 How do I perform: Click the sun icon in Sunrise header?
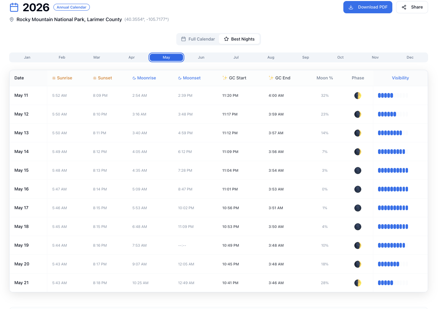54,78
